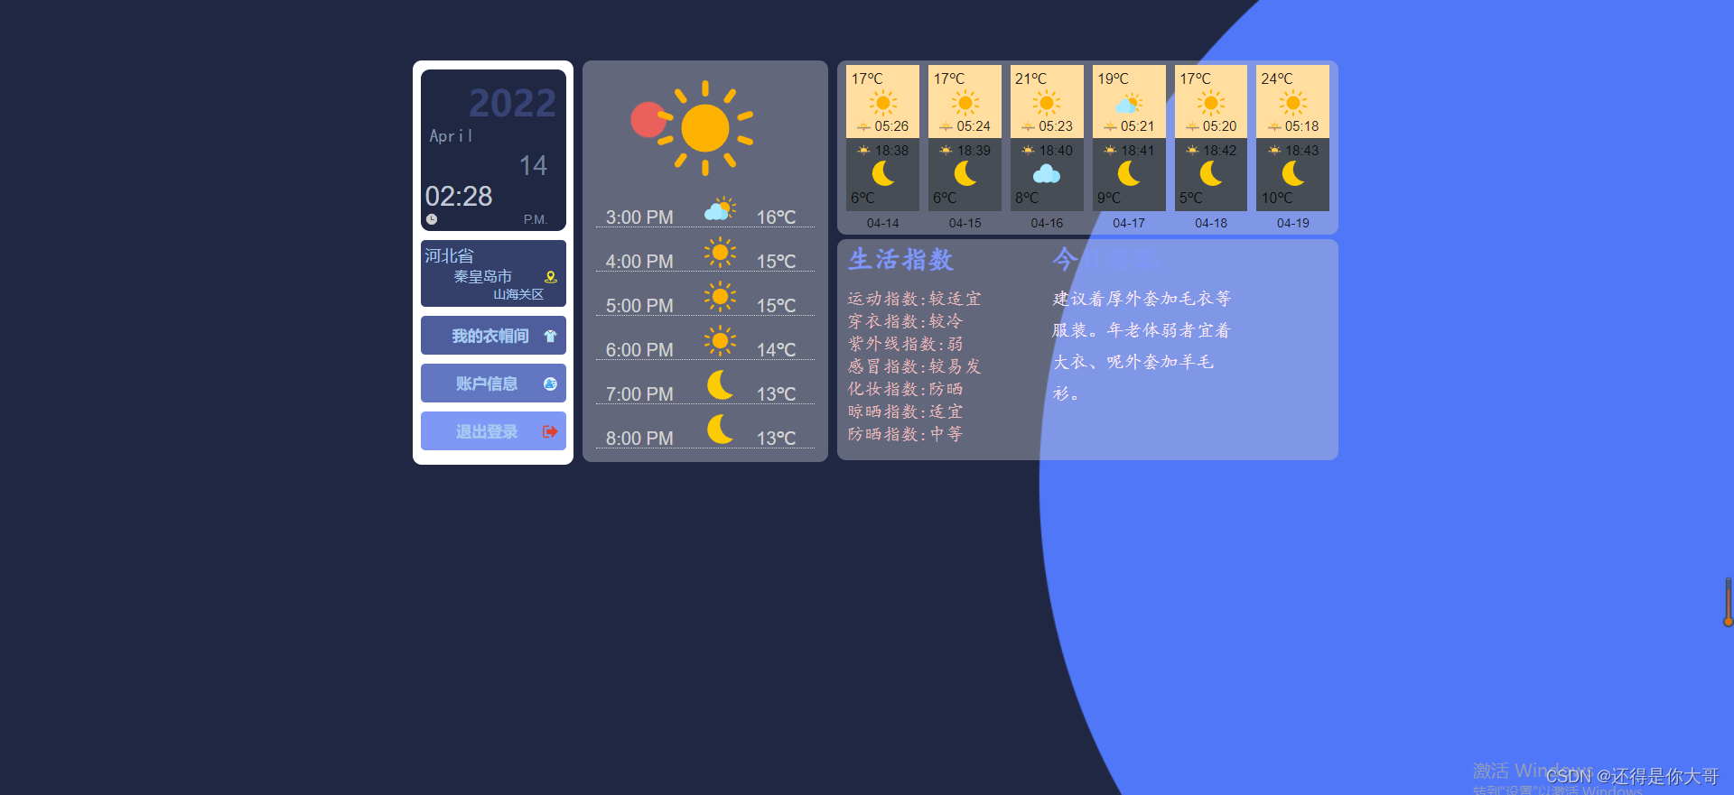This screenshot has width=1734, height=795.
Task: Click the partly cloudy icon at 3:00 PM
Action: click(720, 209)
